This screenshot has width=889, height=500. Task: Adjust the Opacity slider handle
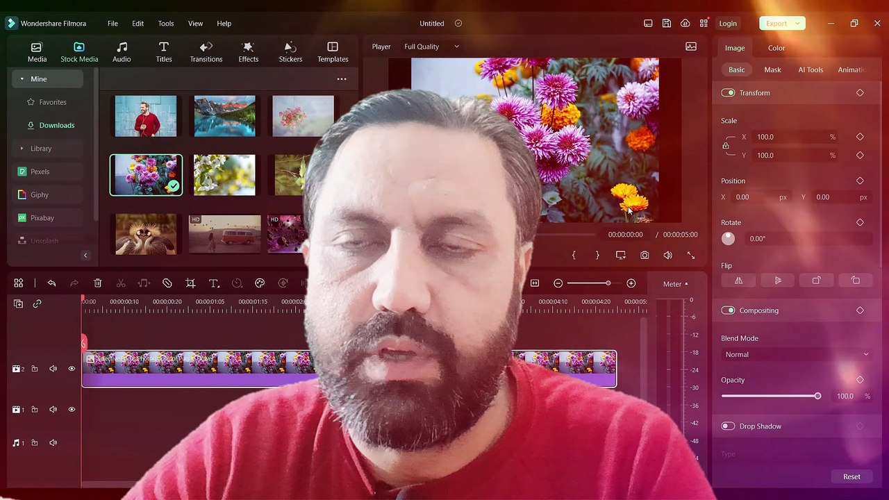click(817, 396)
